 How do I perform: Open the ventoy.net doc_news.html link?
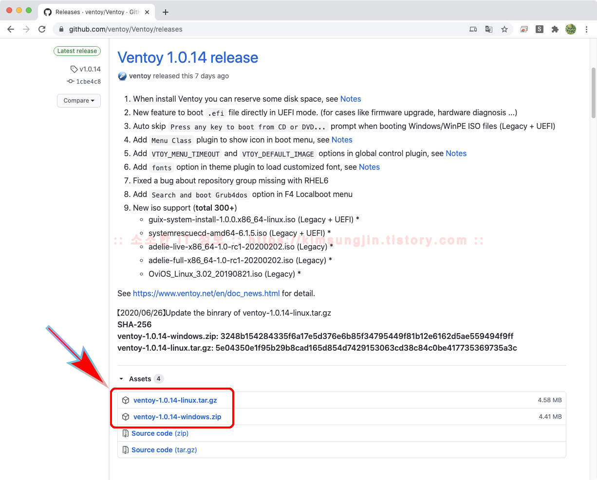pyautogui.click(x=206, y=293)
